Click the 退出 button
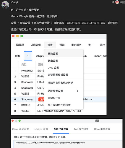The width and height of the screenshot is (125, 148). point(103,45)
